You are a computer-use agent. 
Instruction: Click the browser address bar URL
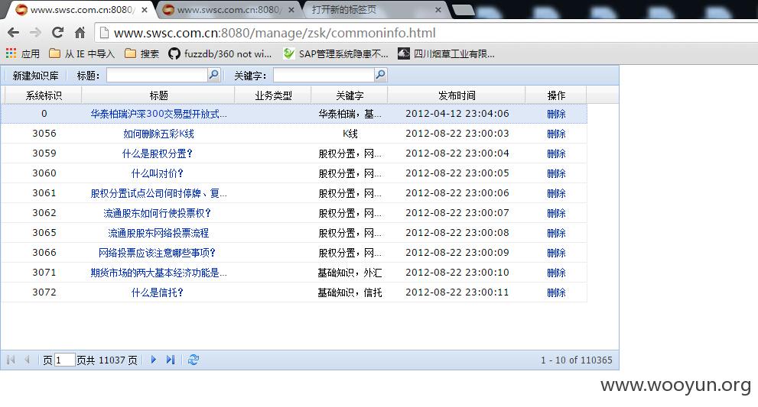pyautogui.click(x=275, y=33)
